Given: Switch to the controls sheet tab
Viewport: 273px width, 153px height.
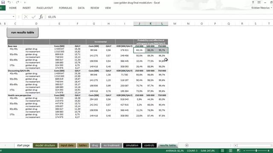Looking at the screenshot, I should click(x=149, y=145).
